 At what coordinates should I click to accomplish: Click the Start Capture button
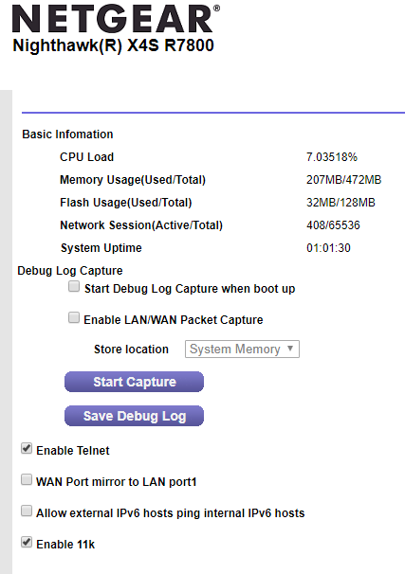[x=134, y=382]
